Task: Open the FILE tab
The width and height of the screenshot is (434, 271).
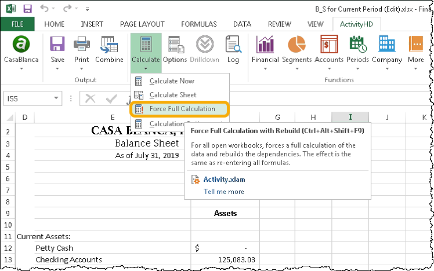Action: (x=17, y=24)
